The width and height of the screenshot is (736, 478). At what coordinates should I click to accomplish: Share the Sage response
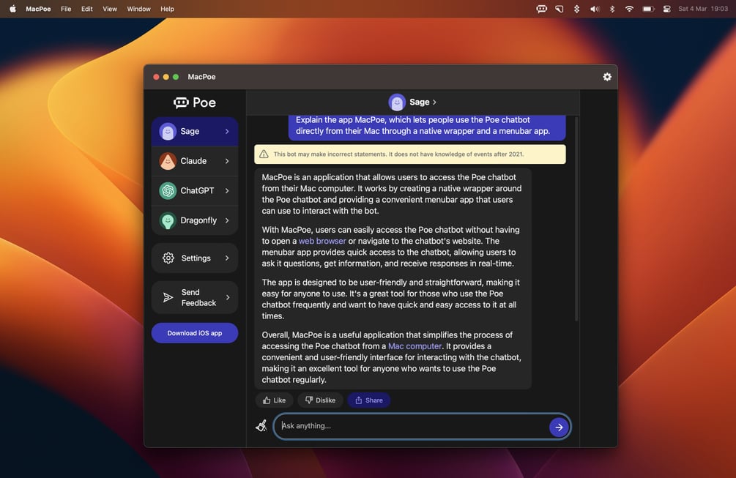pos(369,400)
